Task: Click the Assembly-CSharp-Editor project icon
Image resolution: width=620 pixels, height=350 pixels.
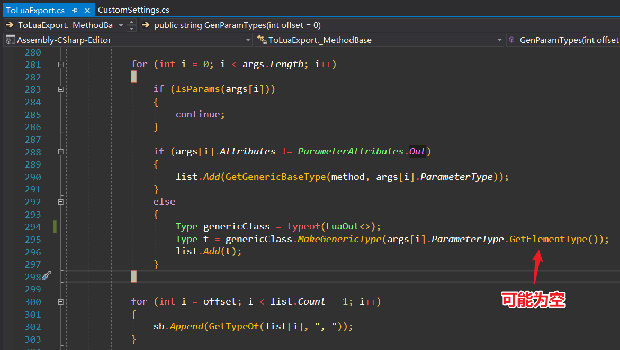Action: [x=10, y=40]
